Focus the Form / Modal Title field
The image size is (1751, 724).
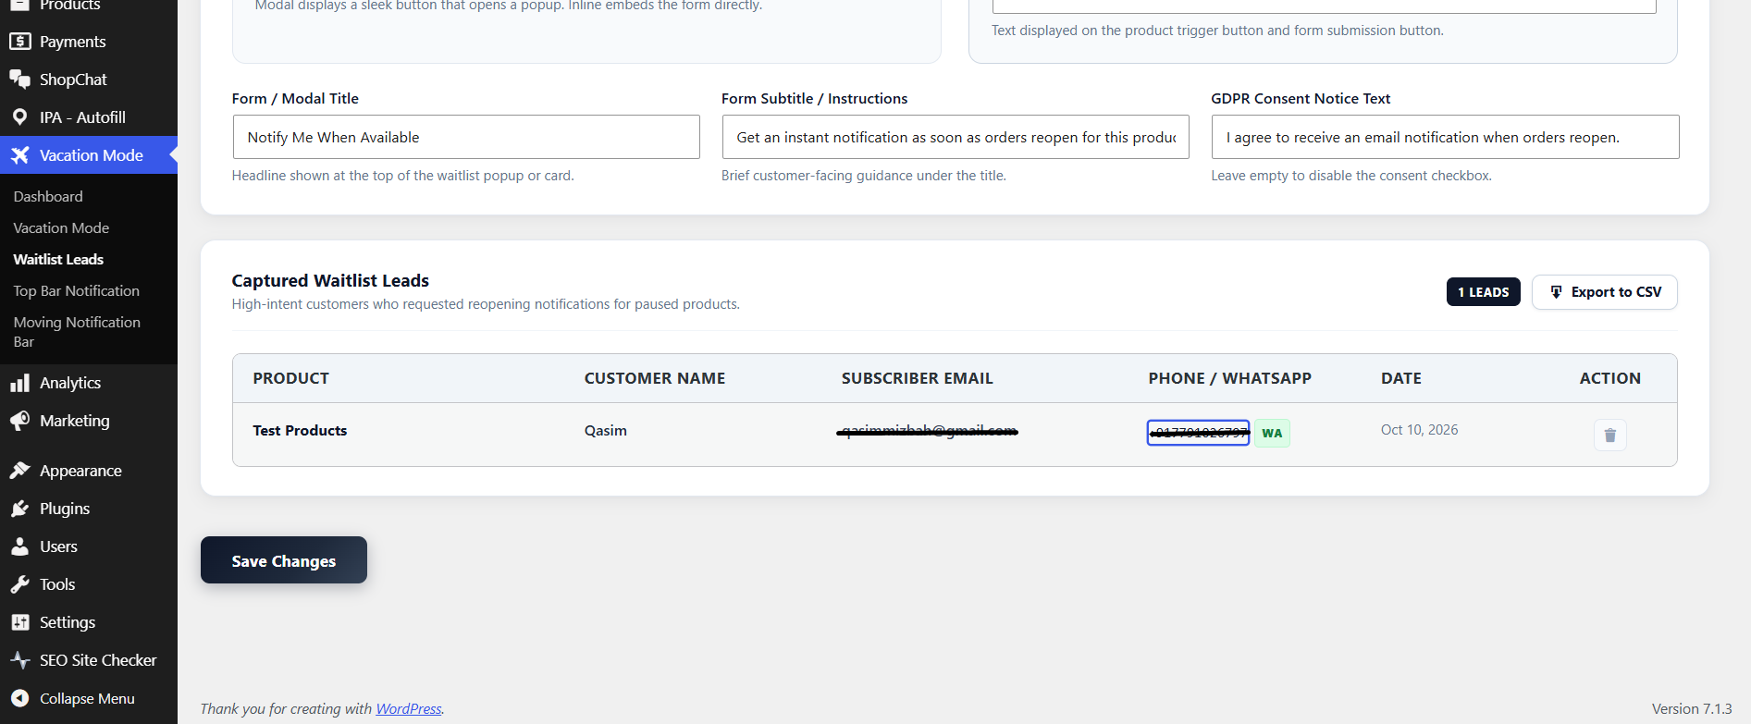click(x=466, y=137)
